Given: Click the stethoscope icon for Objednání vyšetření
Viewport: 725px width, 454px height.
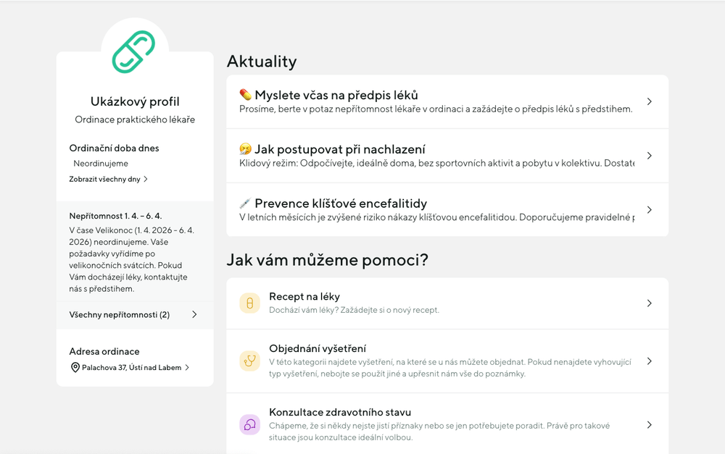Looking at the screenshot, I should tap(249, 361).
